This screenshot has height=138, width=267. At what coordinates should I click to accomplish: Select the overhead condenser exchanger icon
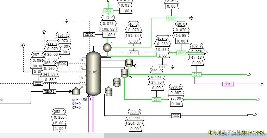click(x=107, y=47)
